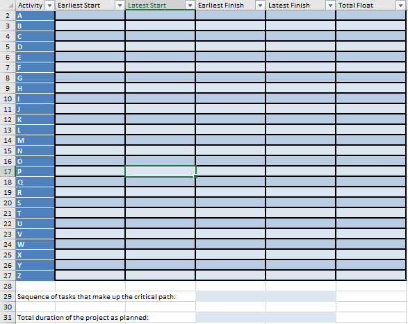The image size is (408, 324).
Task: Select row header 29
Action: point(8,296)
